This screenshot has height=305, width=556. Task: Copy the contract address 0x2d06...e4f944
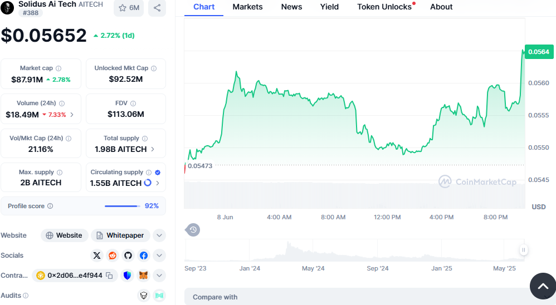tap(110, 276)
